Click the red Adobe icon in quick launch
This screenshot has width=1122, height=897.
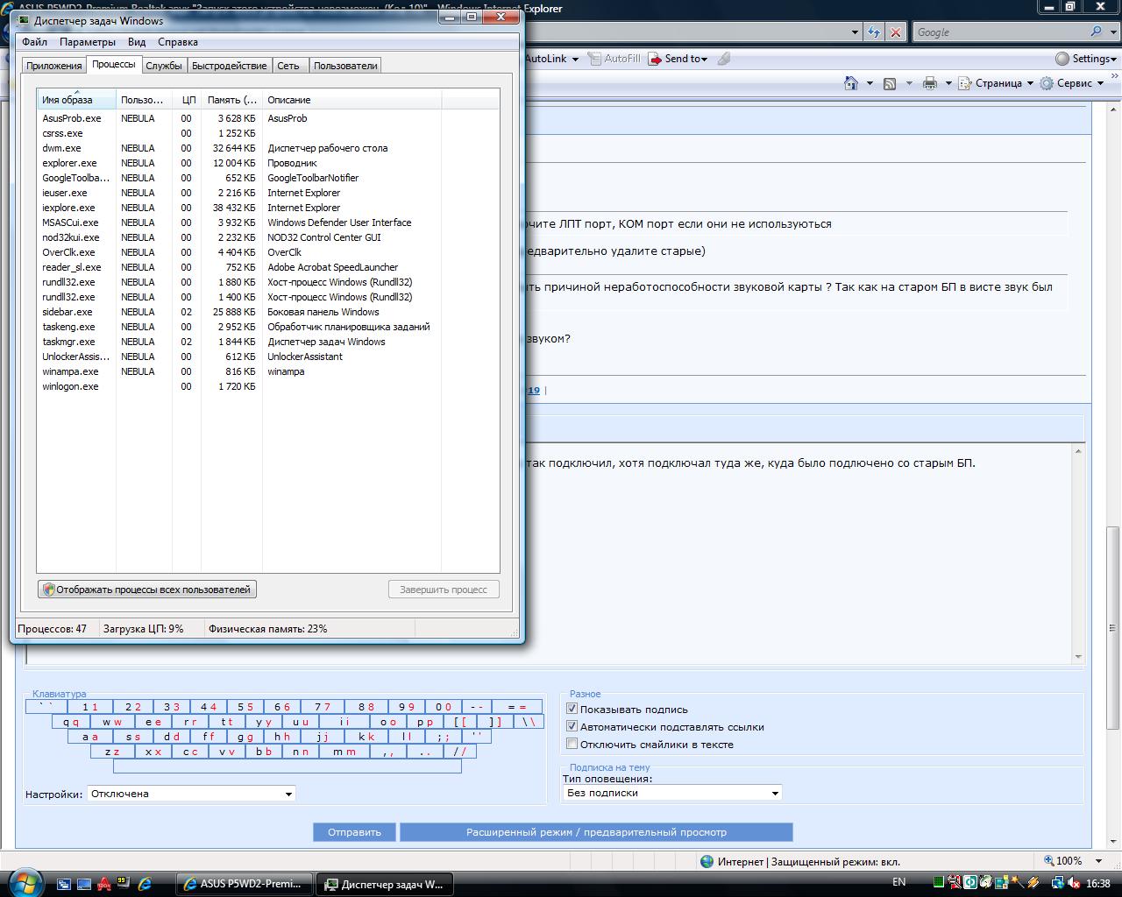pyautogui.click(x=104, y=884)
